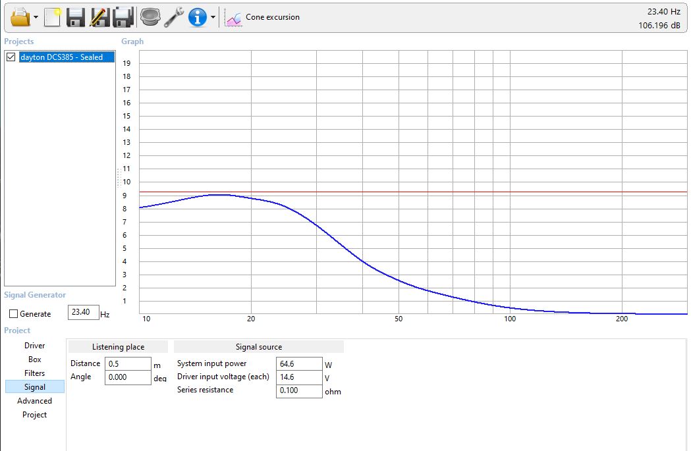The height and width of the screenshot is (451, 691).
Task: Click the signal generator frequency field
Action: click(x=83, y=312)
